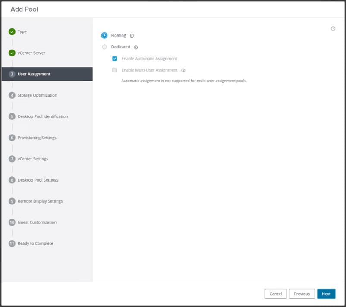Go to the User Assignment step

click(x=34, y=74)
